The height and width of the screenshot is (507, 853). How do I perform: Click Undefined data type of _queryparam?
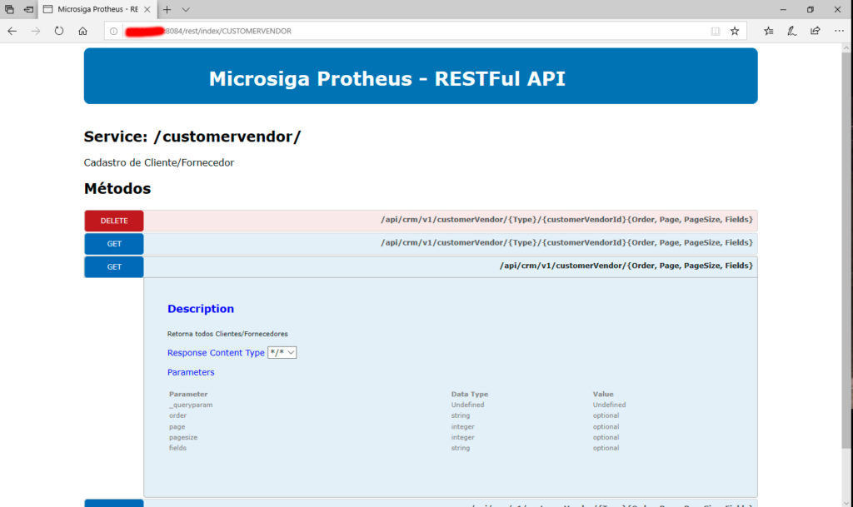coord(467,405)
